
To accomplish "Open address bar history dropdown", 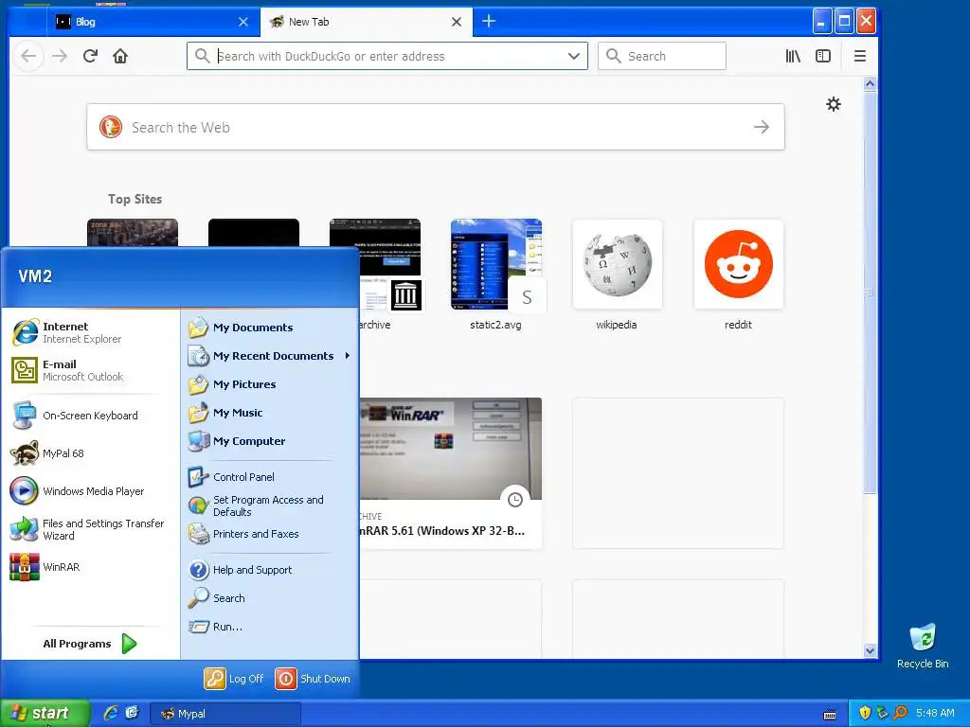I will point(573,56).
